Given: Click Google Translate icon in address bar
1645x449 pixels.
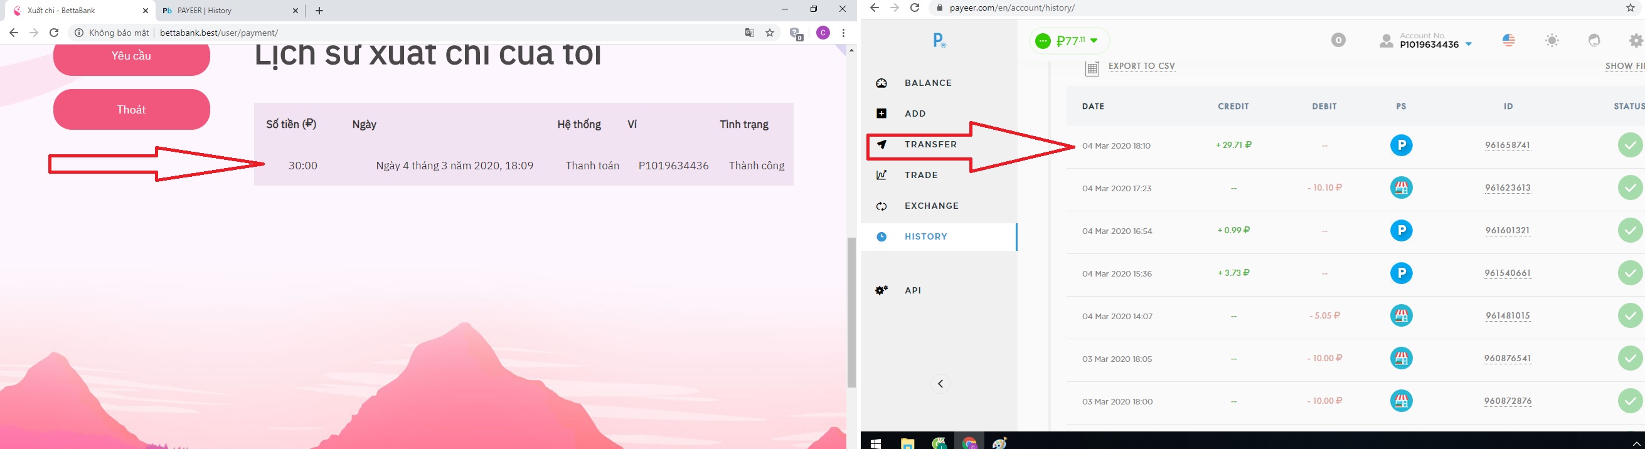Looking at the screenshot, I should click(750, 33).
